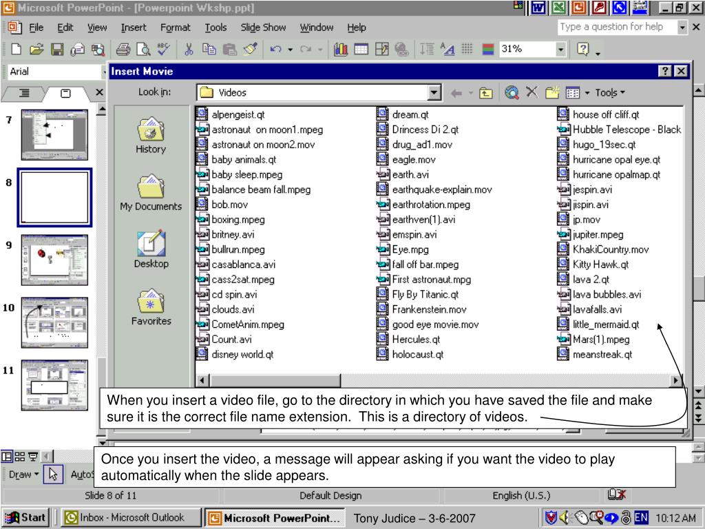The image size is (705, 529).
Task: Click the Windows Start button
Action: pyautogui.click(x=25, y=518)
